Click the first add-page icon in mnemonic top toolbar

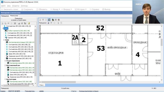tap(40, 20)
